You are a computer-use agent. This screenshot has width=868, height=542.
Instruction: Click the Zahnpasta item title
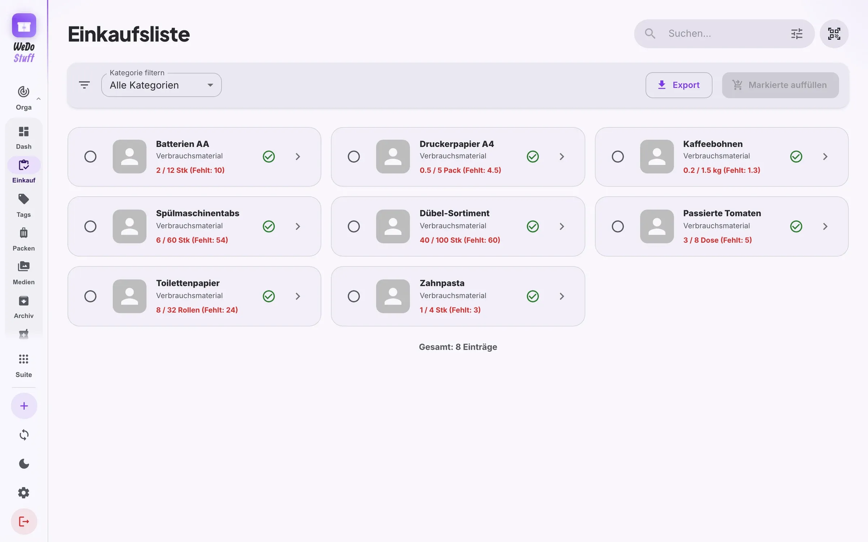[x=442, y=283]
